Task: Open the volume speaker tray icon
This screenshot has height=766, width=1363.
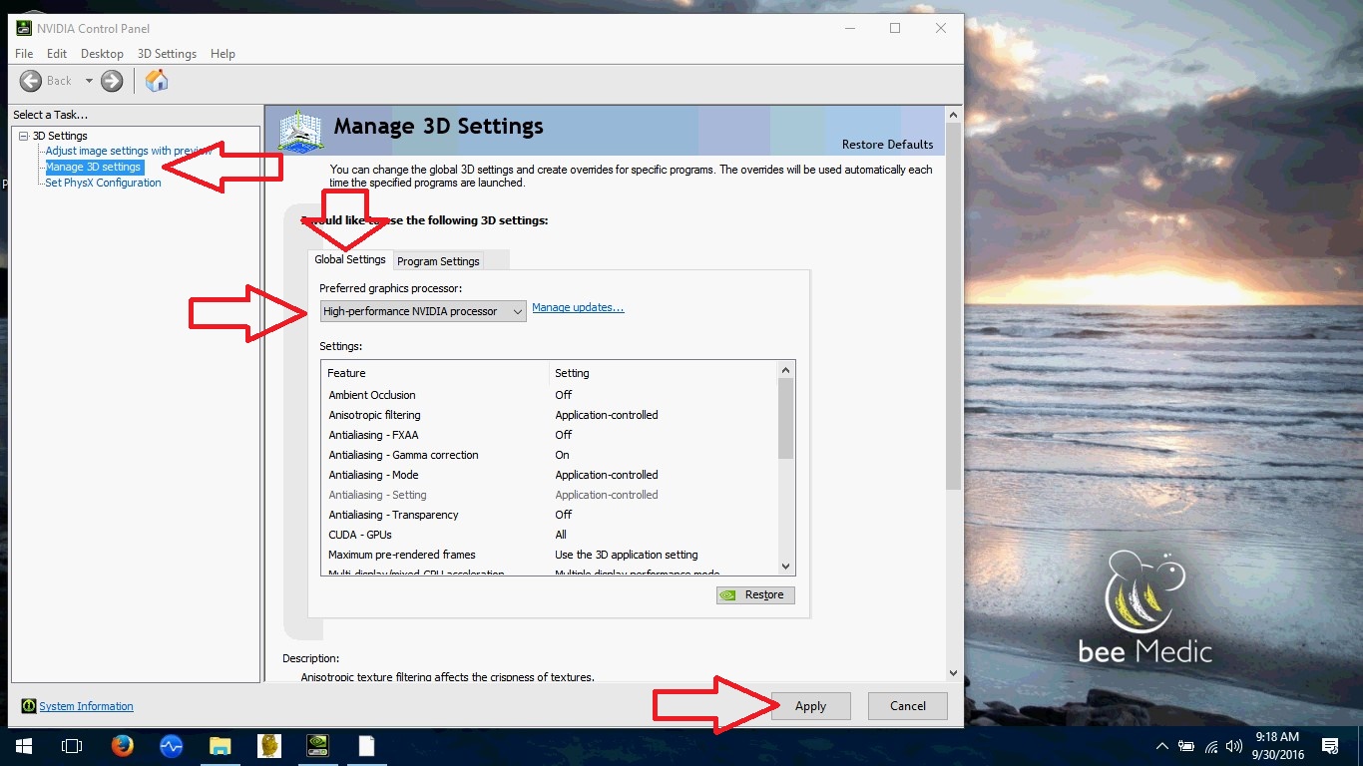Action: (x=1235, y=746)
